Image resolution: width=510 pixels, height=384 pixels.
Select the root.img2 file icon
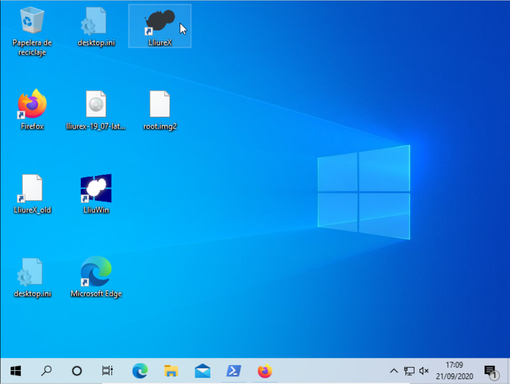[x=160, y=110]
